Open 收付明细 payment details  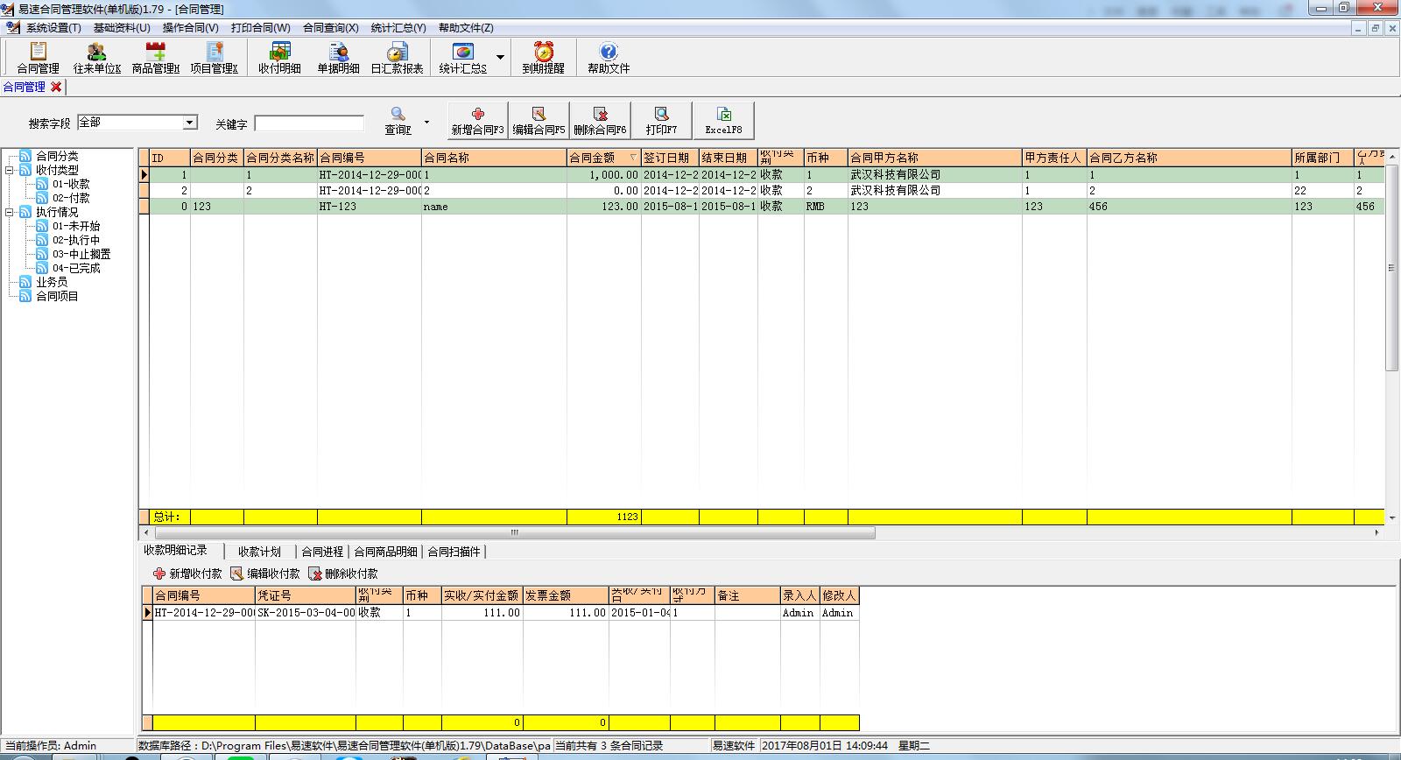(x=279, y=58)
